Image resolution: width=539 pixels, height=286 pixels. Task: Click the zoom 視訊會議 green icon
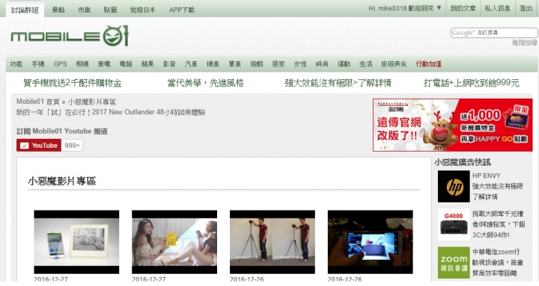(454, 262)
